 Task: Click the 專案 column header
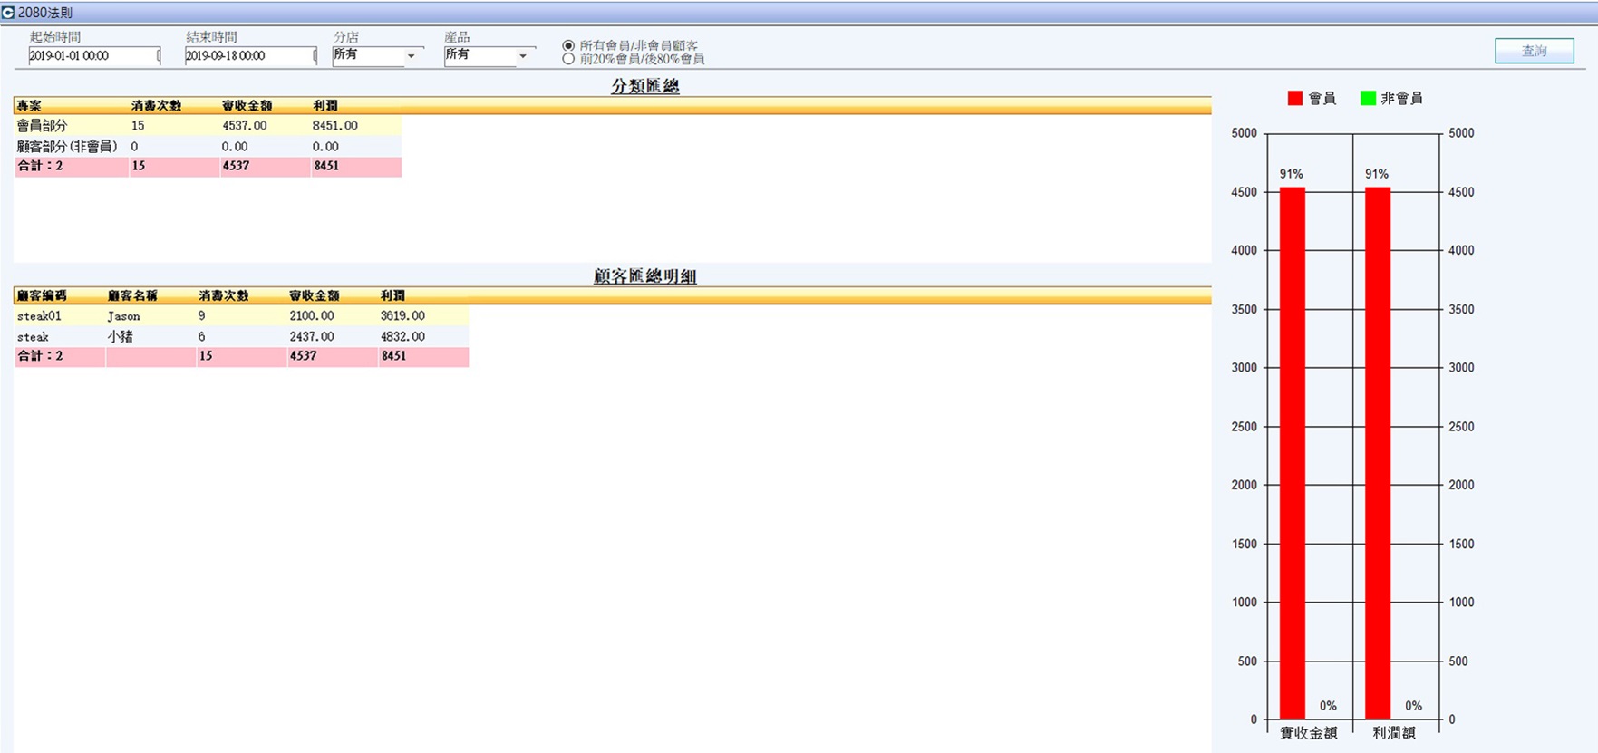29,106
